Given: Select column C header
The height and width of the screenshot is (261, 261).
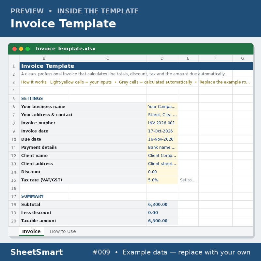Looking at the screenshot, I should pos(108,58).
